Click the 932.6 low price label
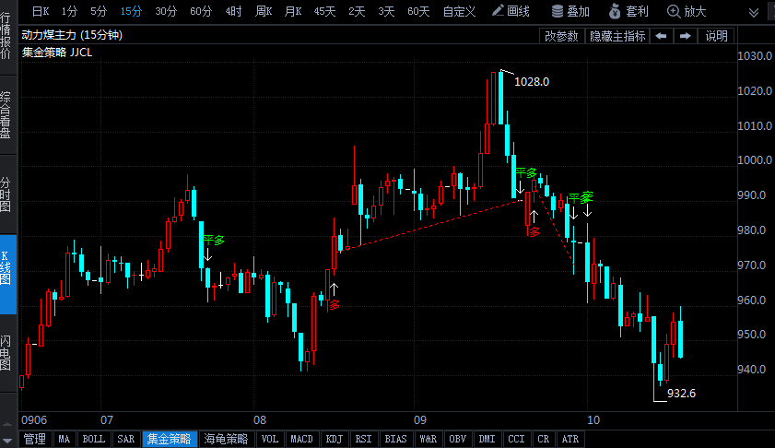The image size is (775, 448). click(x=681, y=393)
